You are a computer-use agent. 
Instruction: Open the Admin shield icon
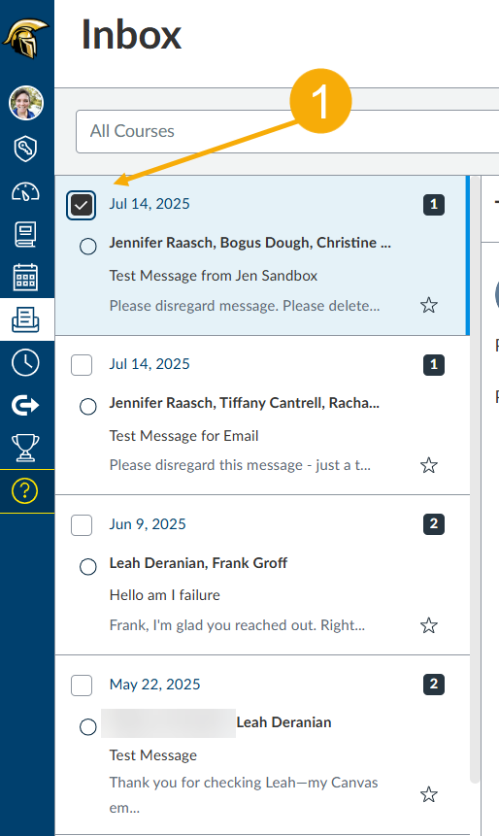(x=25, y=149)
